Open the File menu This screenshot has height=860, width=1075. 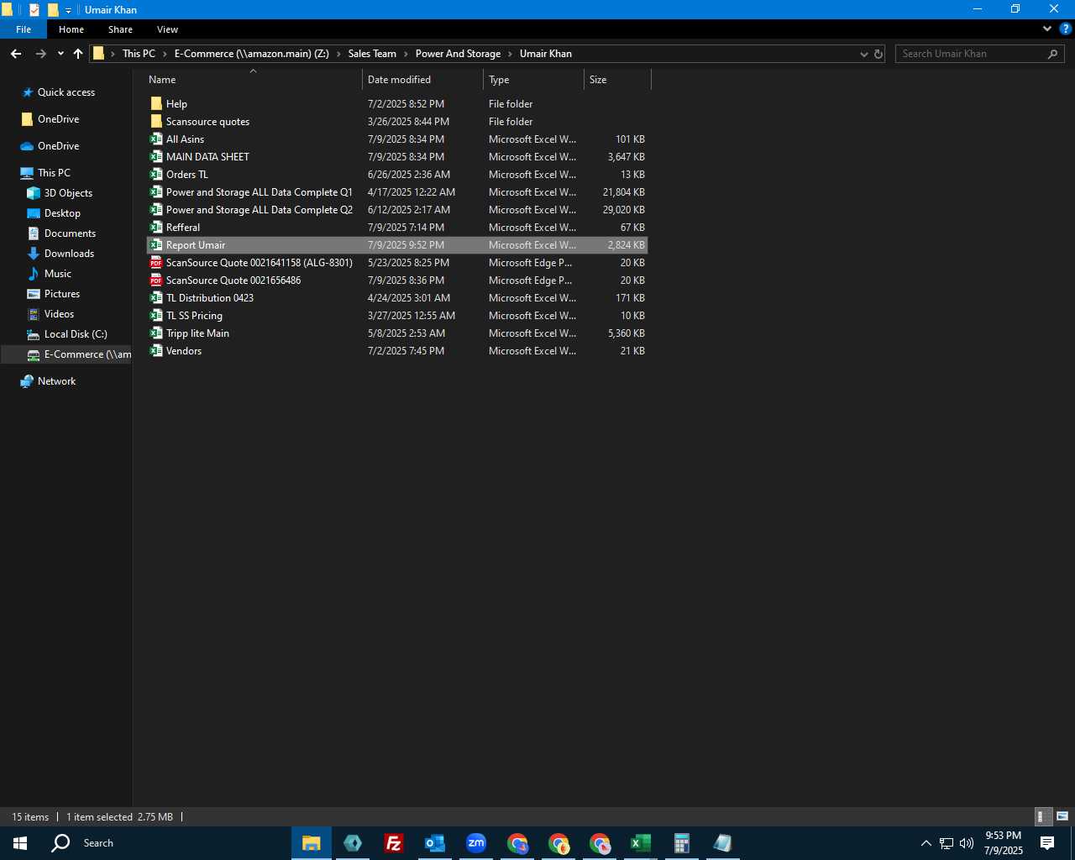24,29
